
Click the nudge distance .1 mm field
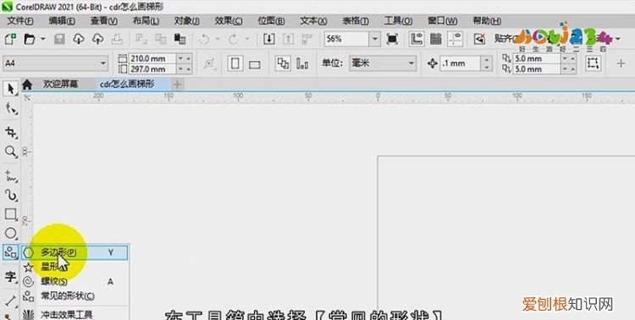click(x=461, y=63)
